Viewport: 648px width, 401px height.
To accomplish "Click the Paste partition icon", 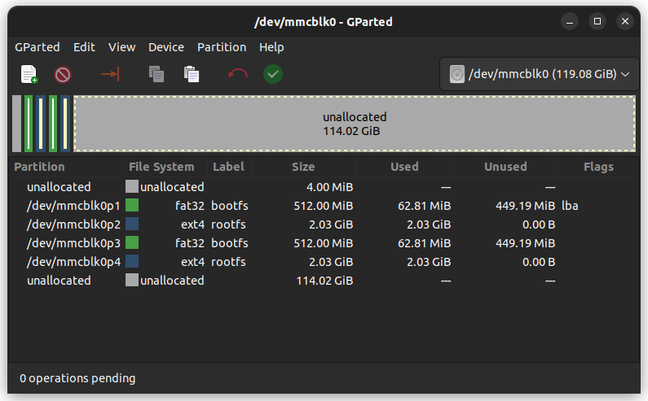I will [x=192, y=74].
